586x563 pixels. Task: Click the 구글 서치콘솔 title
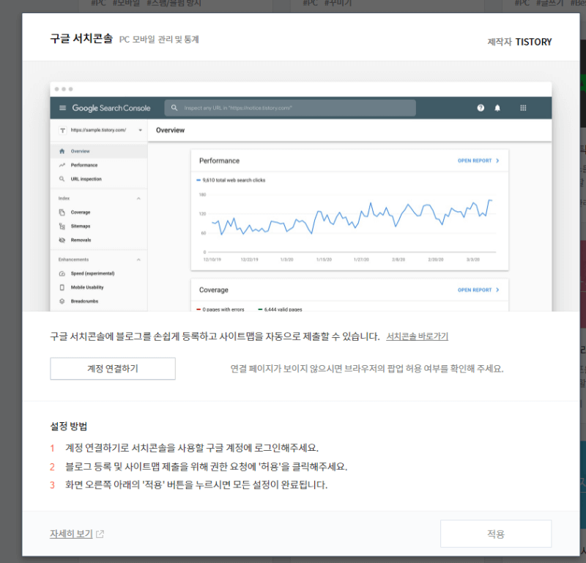coord(81,39)
